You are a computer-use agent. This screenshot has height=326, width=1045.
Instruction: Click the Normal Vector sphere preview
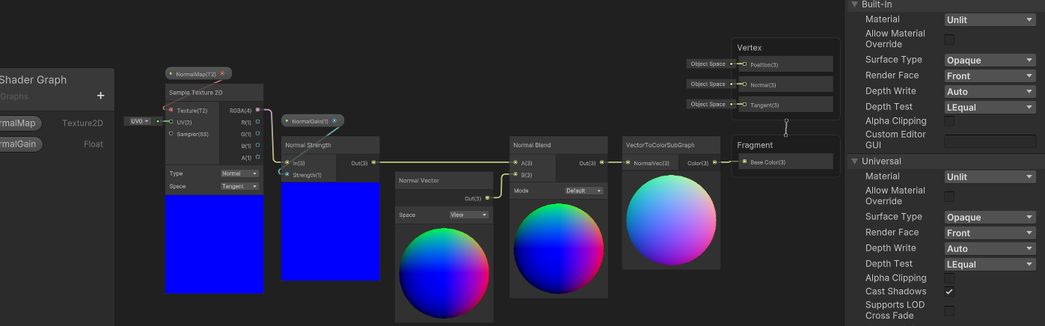(x=444, y=273)
